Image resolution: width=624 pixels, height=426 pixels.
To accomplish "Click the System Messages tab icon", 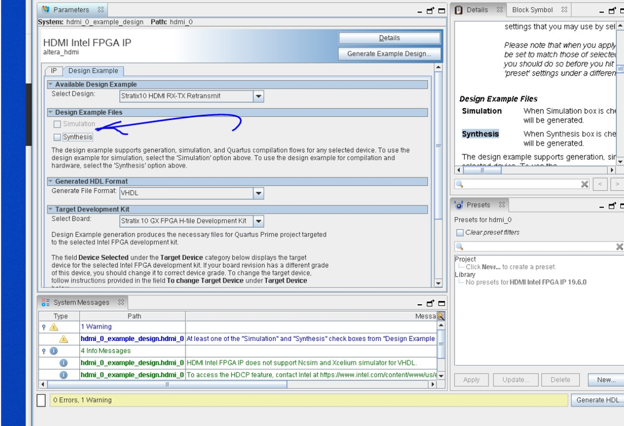I will point(46,302).
